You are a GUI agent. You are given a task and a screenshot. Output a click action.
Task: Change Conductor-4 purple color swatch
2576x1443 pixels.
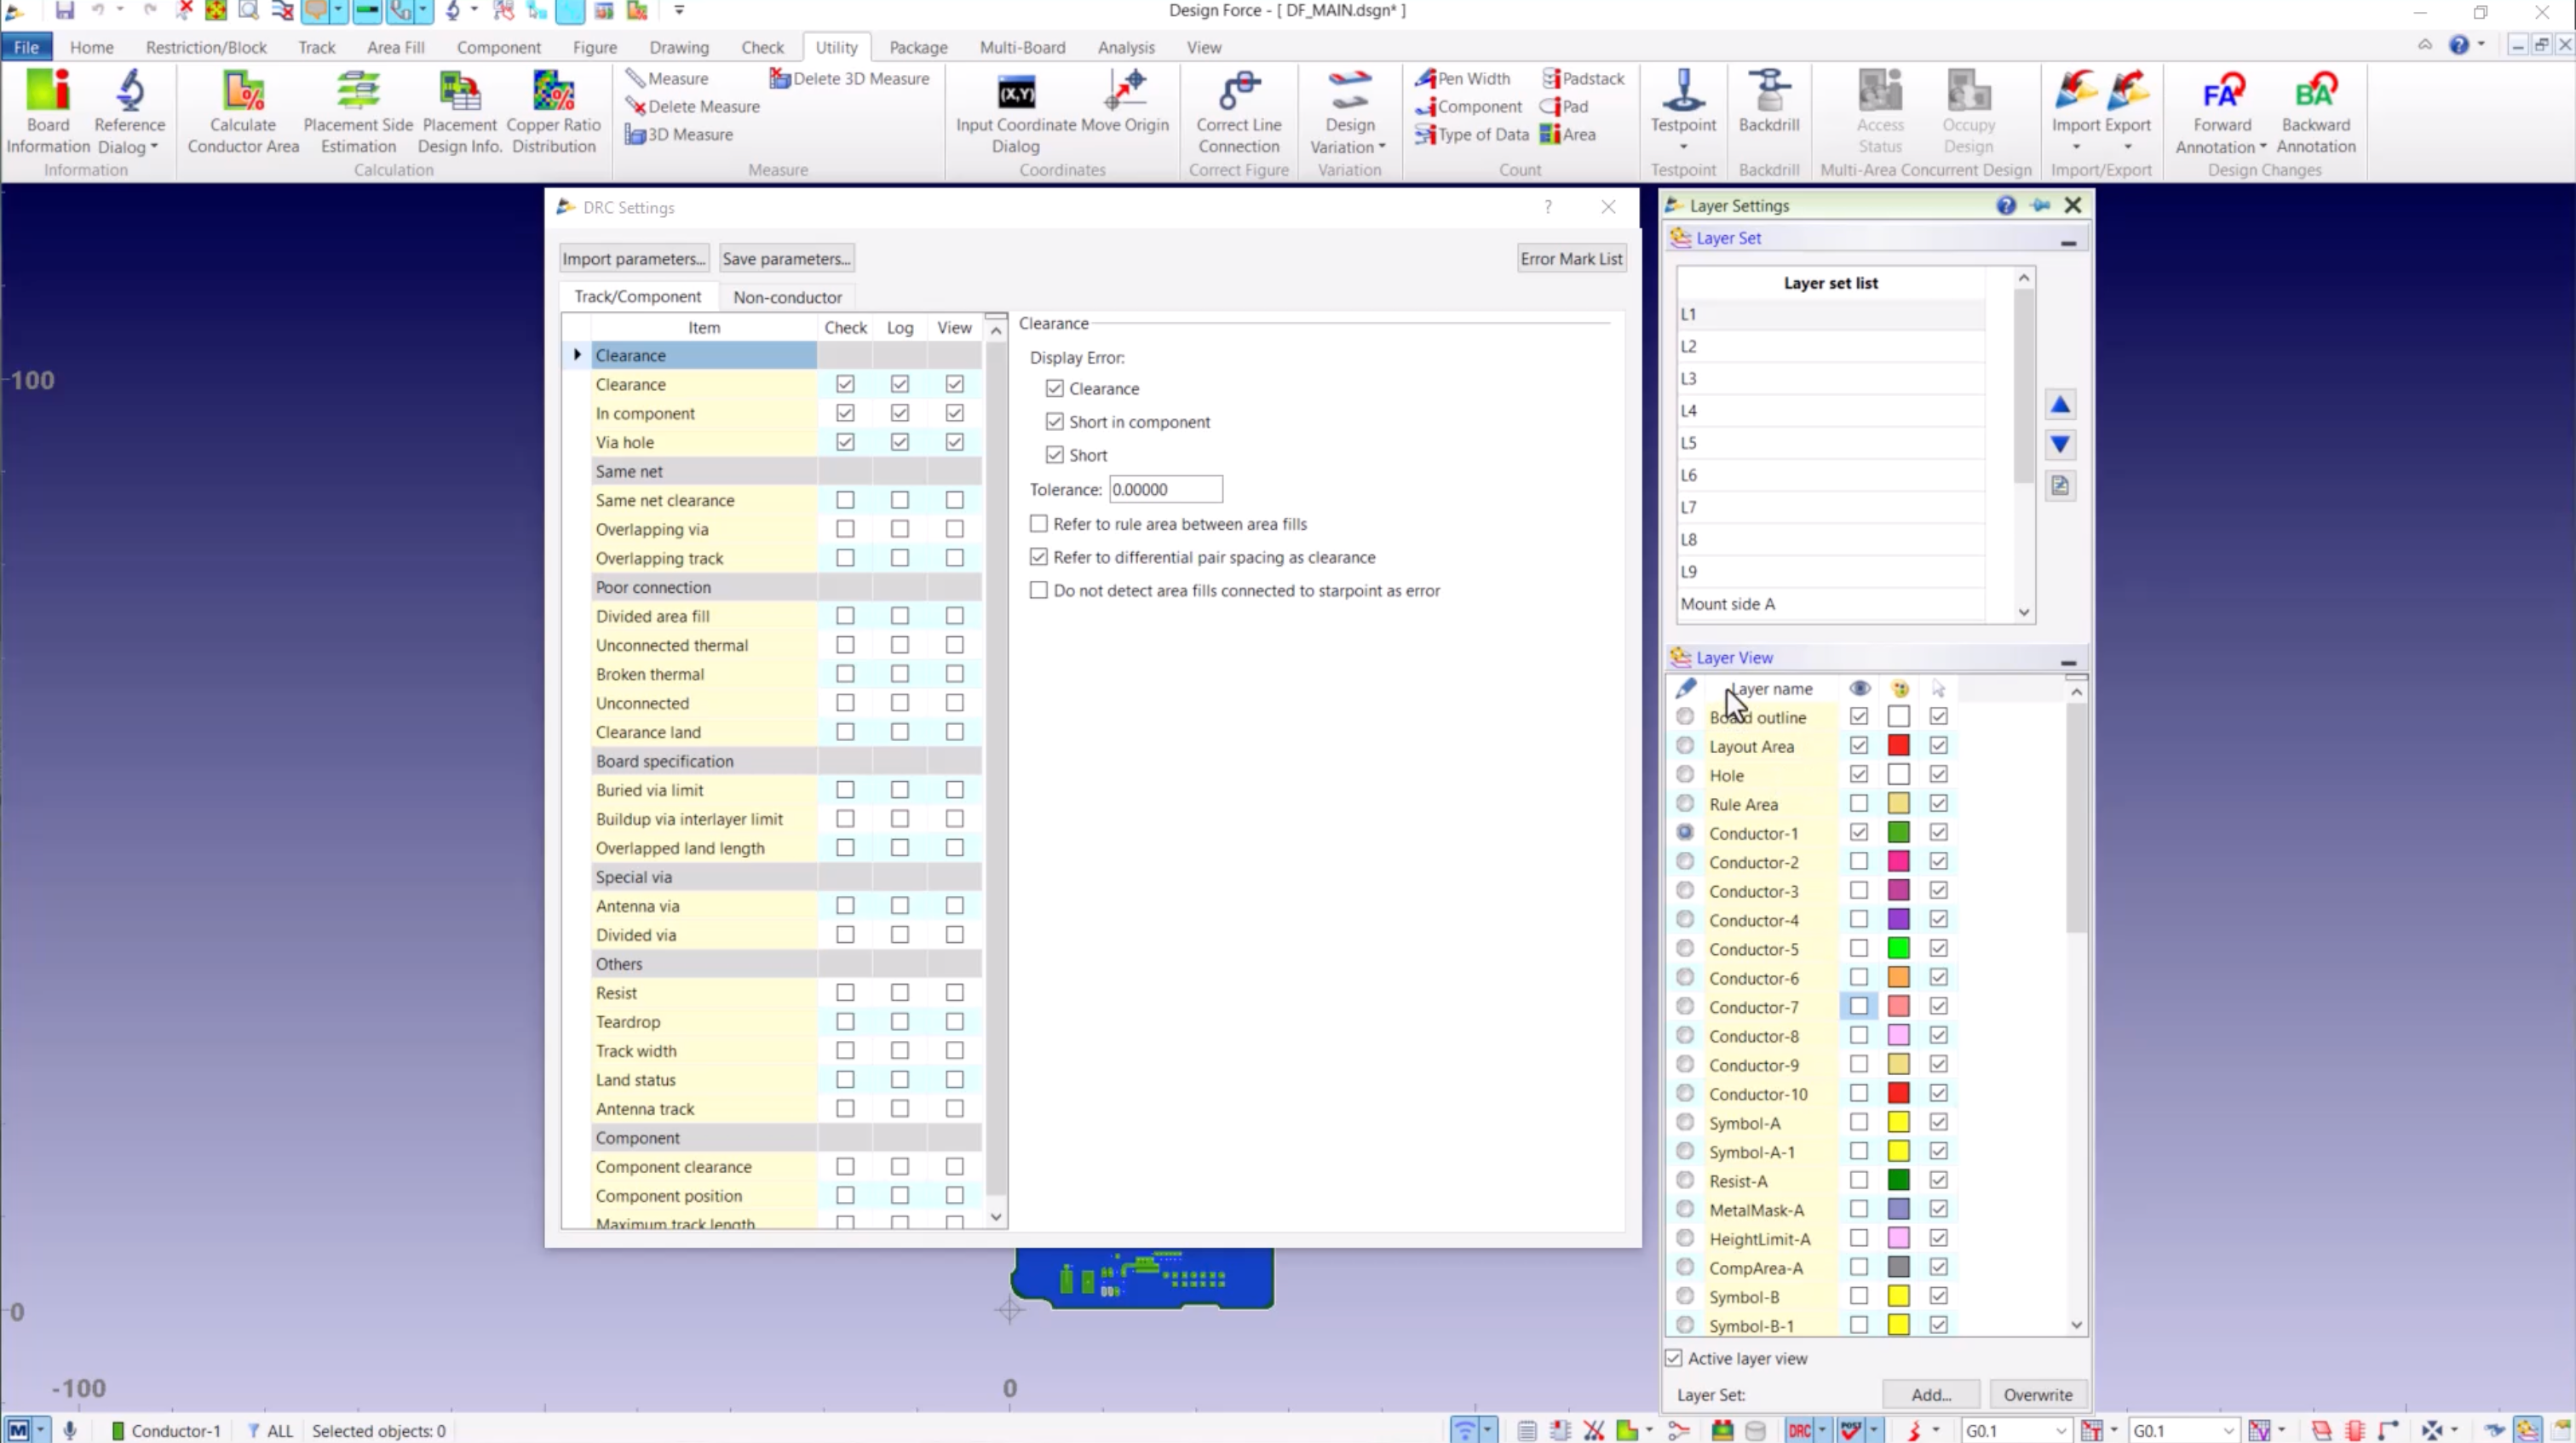tap(1898, 919)
